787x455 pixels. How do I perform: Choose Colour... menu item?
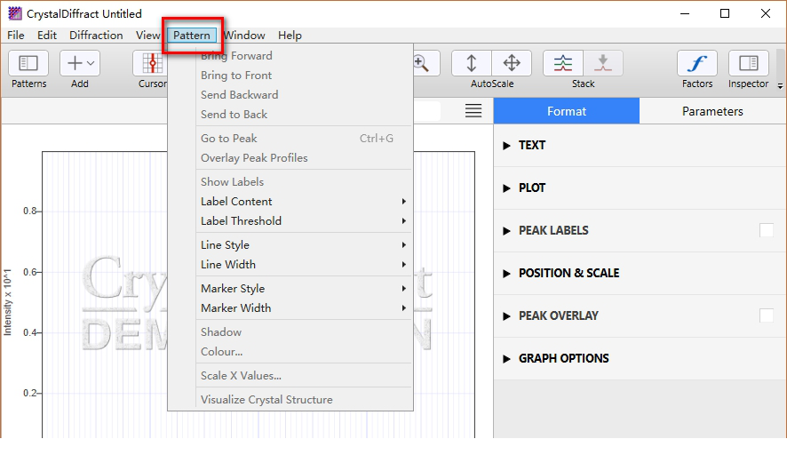tap(303, 352)
